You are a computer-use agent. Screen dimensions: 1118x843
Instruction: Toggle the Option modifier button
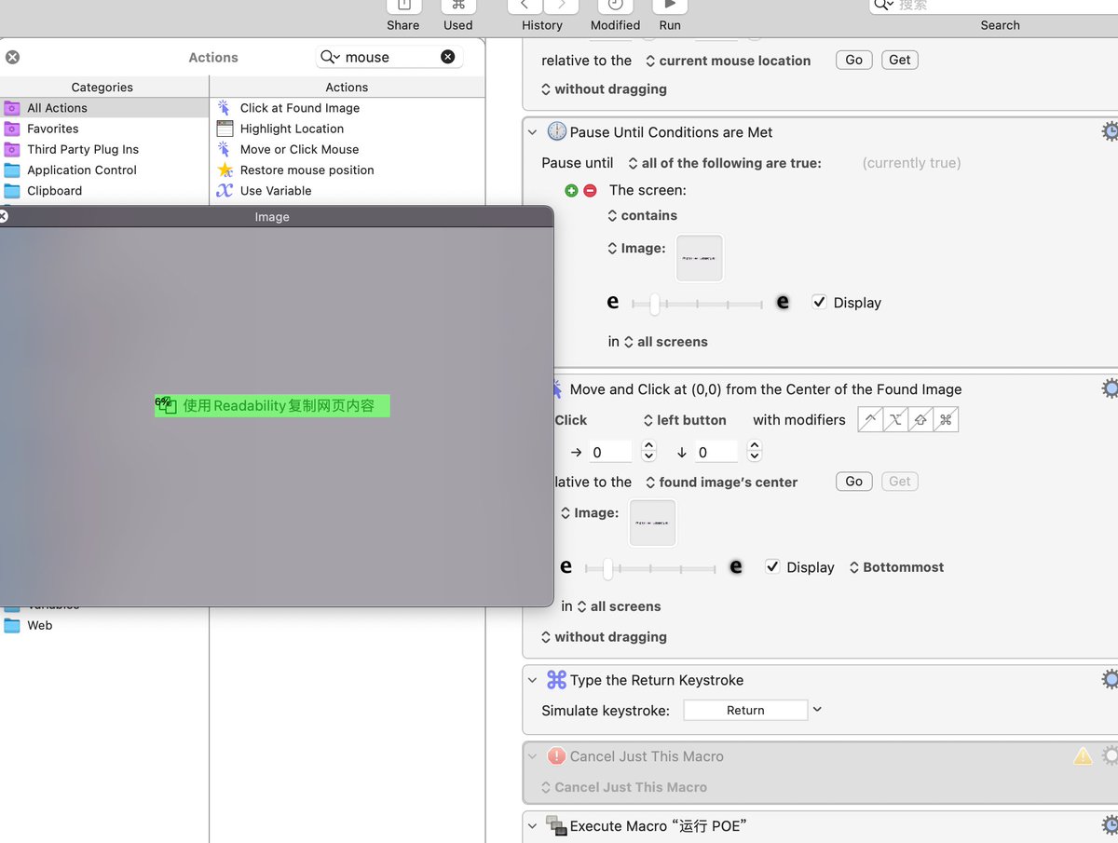pos(894,420)
